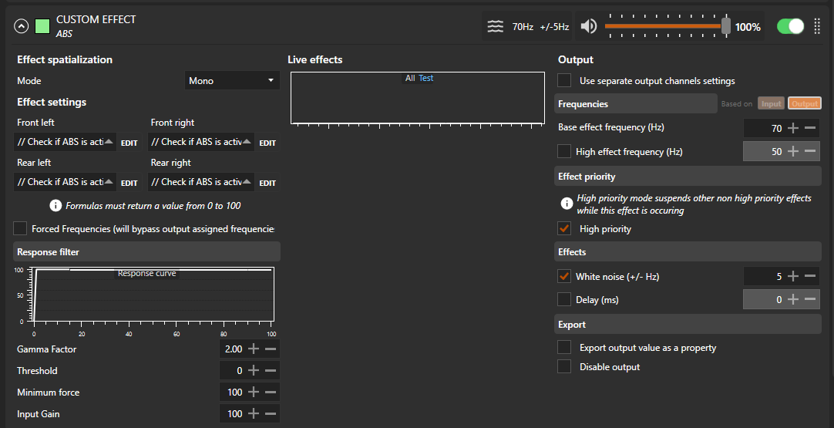Edit the Front left formula
The width and height of the screenshot is (834, 428).
[129, 143]
